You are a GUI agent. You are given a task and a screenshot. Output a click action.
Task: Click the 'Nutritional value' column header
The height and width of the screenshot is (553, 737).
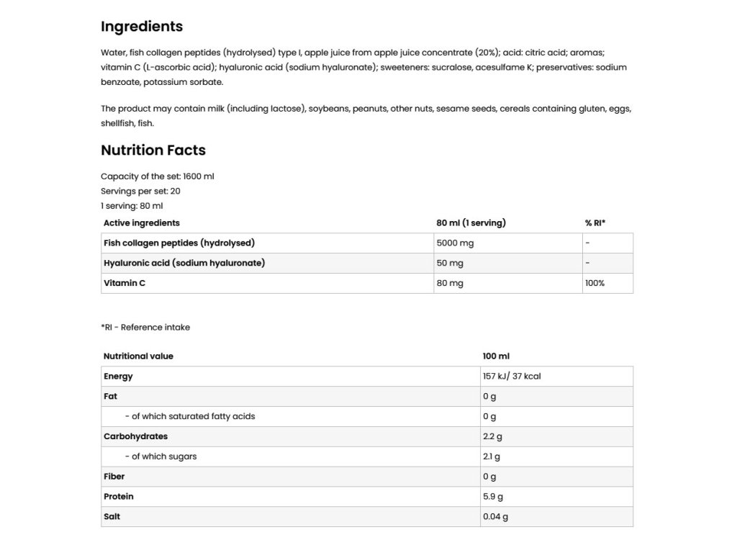click(138, 356)
